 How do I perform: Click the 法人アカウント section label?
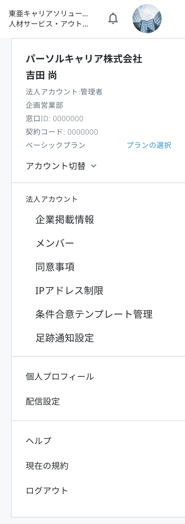click(52, 199)
